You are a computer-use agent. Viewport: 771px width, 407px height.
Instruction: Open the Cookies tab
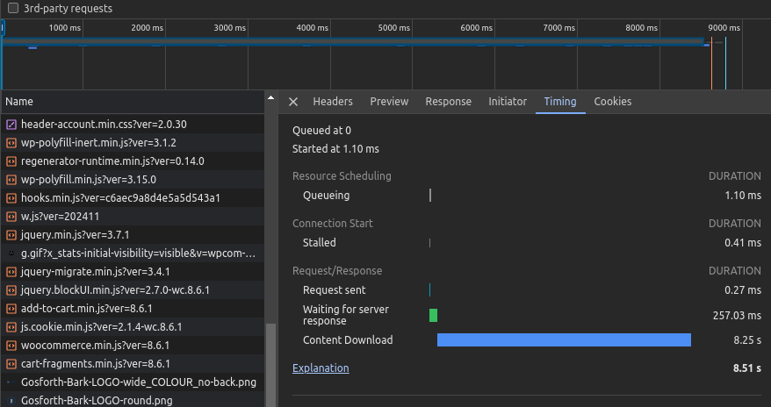[613, 102]
